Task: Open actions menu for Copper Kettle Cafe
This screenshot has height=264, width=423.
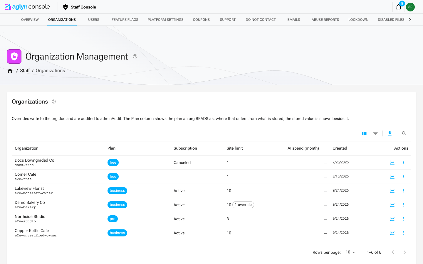Action: (403, 233)
